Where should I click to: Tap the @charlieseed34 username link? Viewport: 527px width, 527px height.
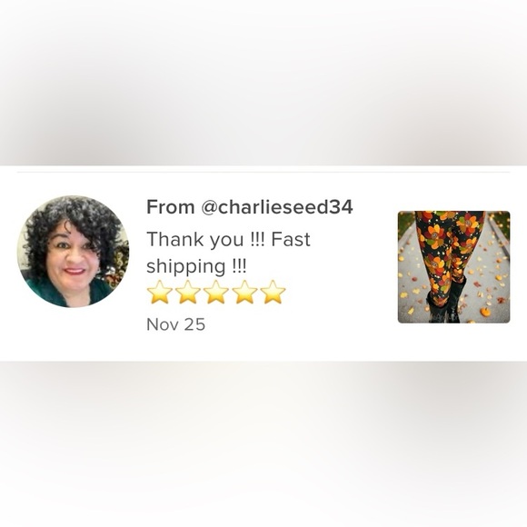pyautogui.click(x=277, y=206)
